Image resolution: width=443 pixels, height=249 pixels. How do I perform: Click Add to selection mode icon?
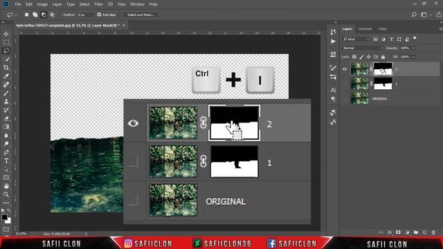(35, 15)
